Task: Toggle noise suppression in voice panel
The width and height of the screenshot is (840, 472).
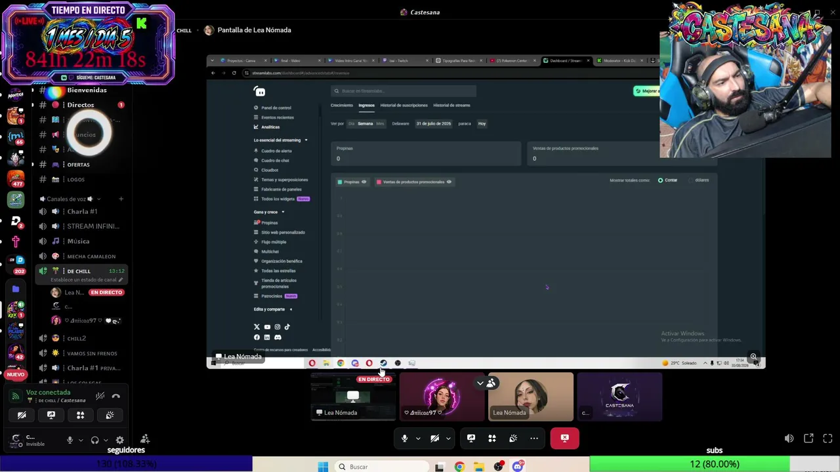Action: point(100,396)
